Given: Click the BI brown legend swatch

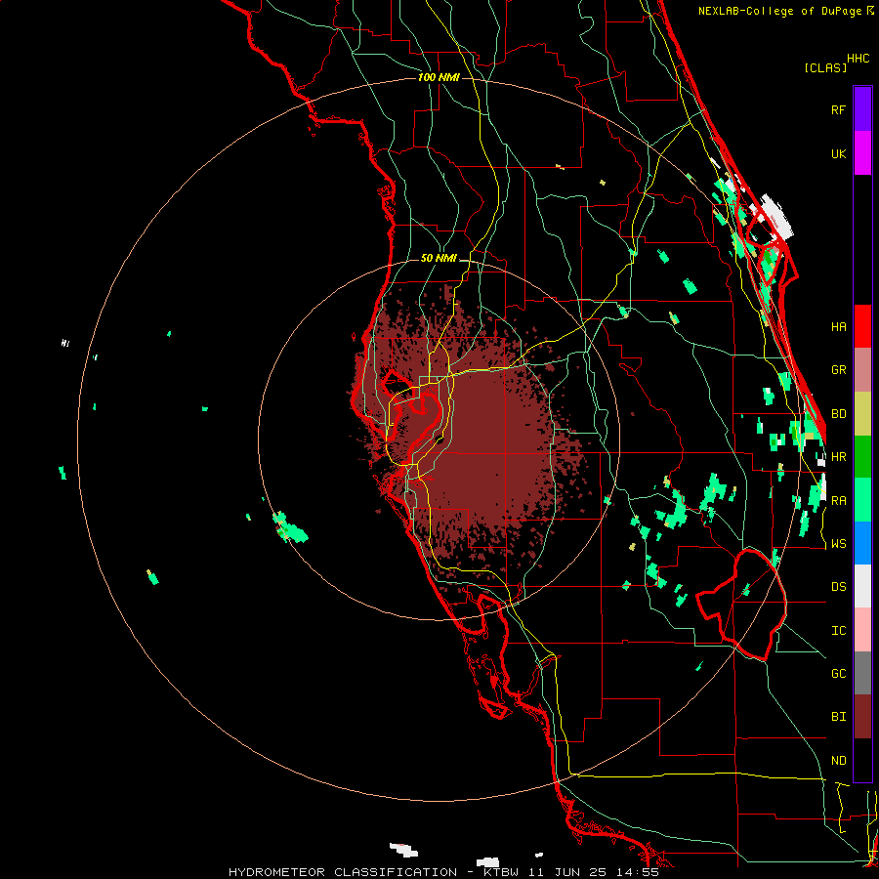Looking at the screenshot, I should coord(862,717).
